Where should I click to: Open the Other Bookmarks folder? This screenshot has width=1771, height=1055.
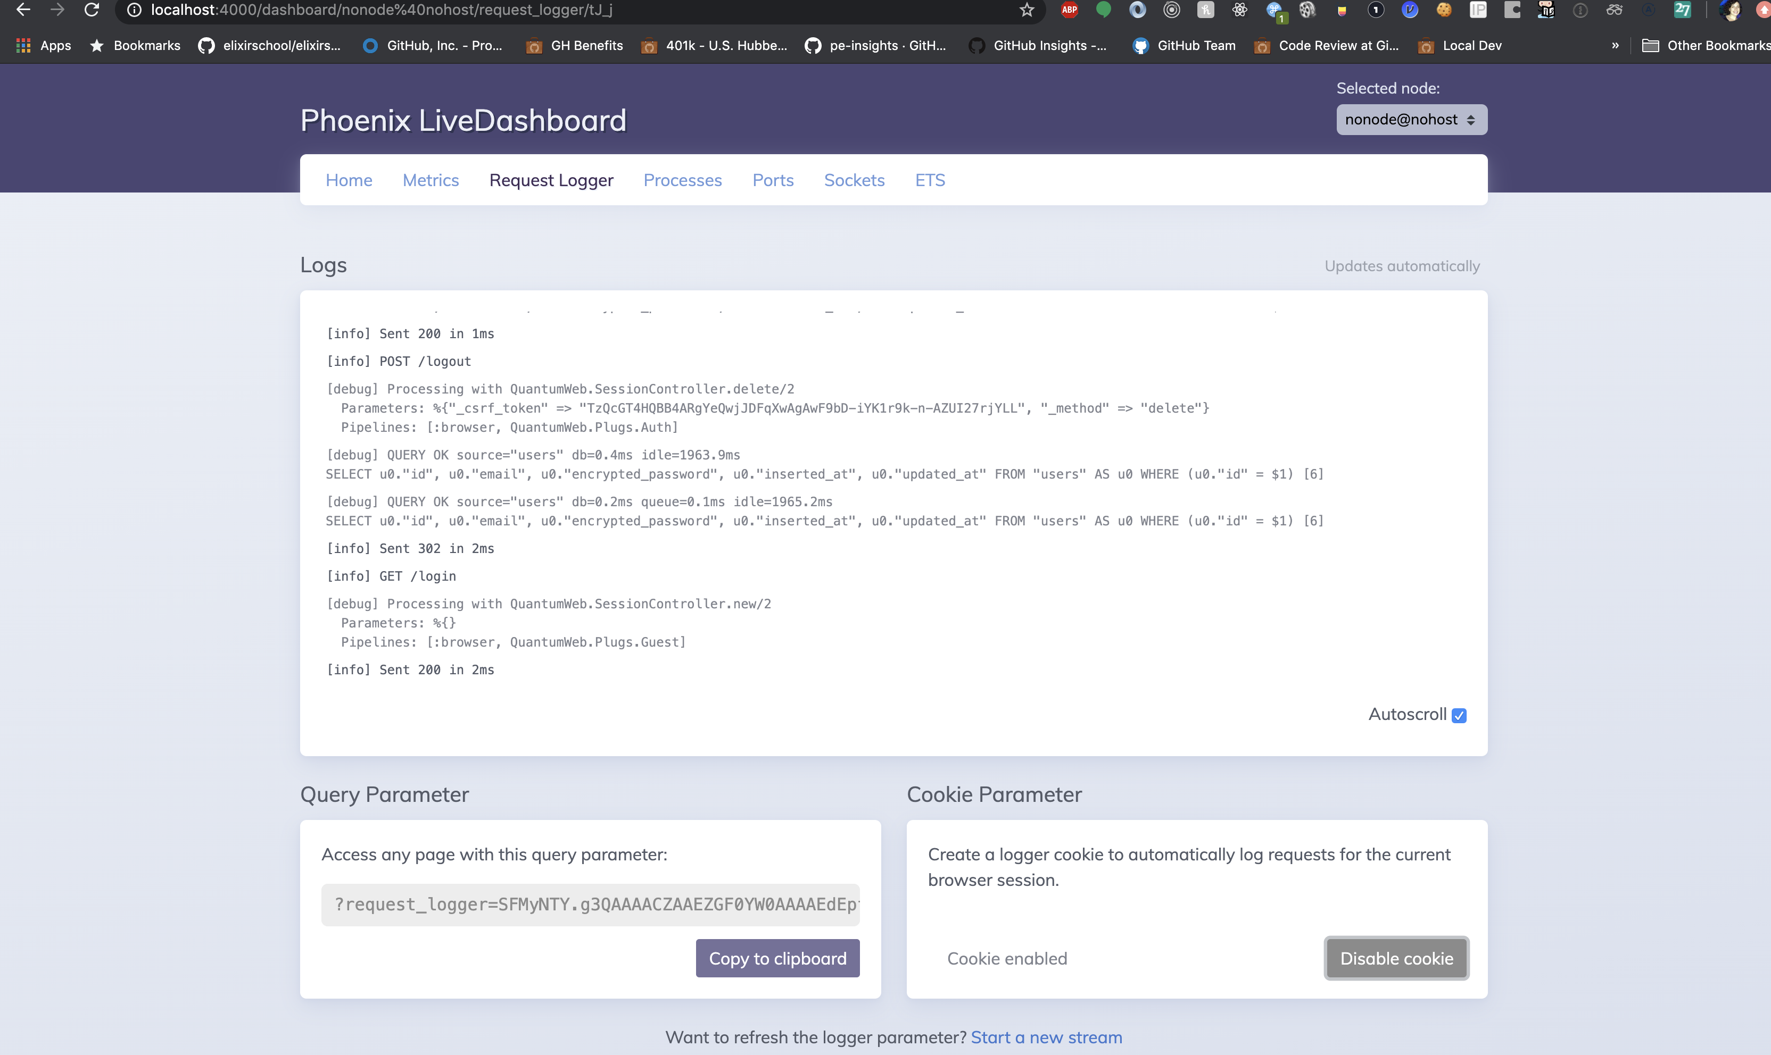point(1706,46)
